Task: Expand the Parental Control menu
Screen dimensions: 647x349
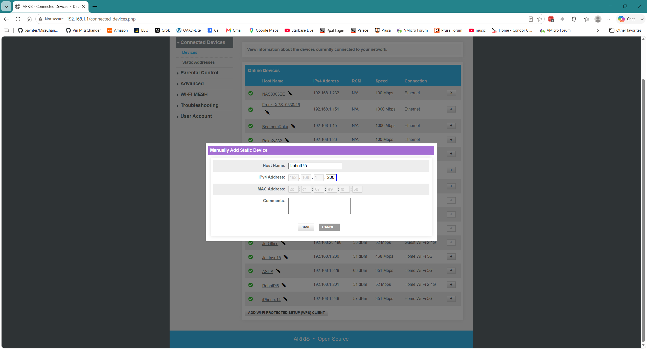Action: click(x=204, y=73)
